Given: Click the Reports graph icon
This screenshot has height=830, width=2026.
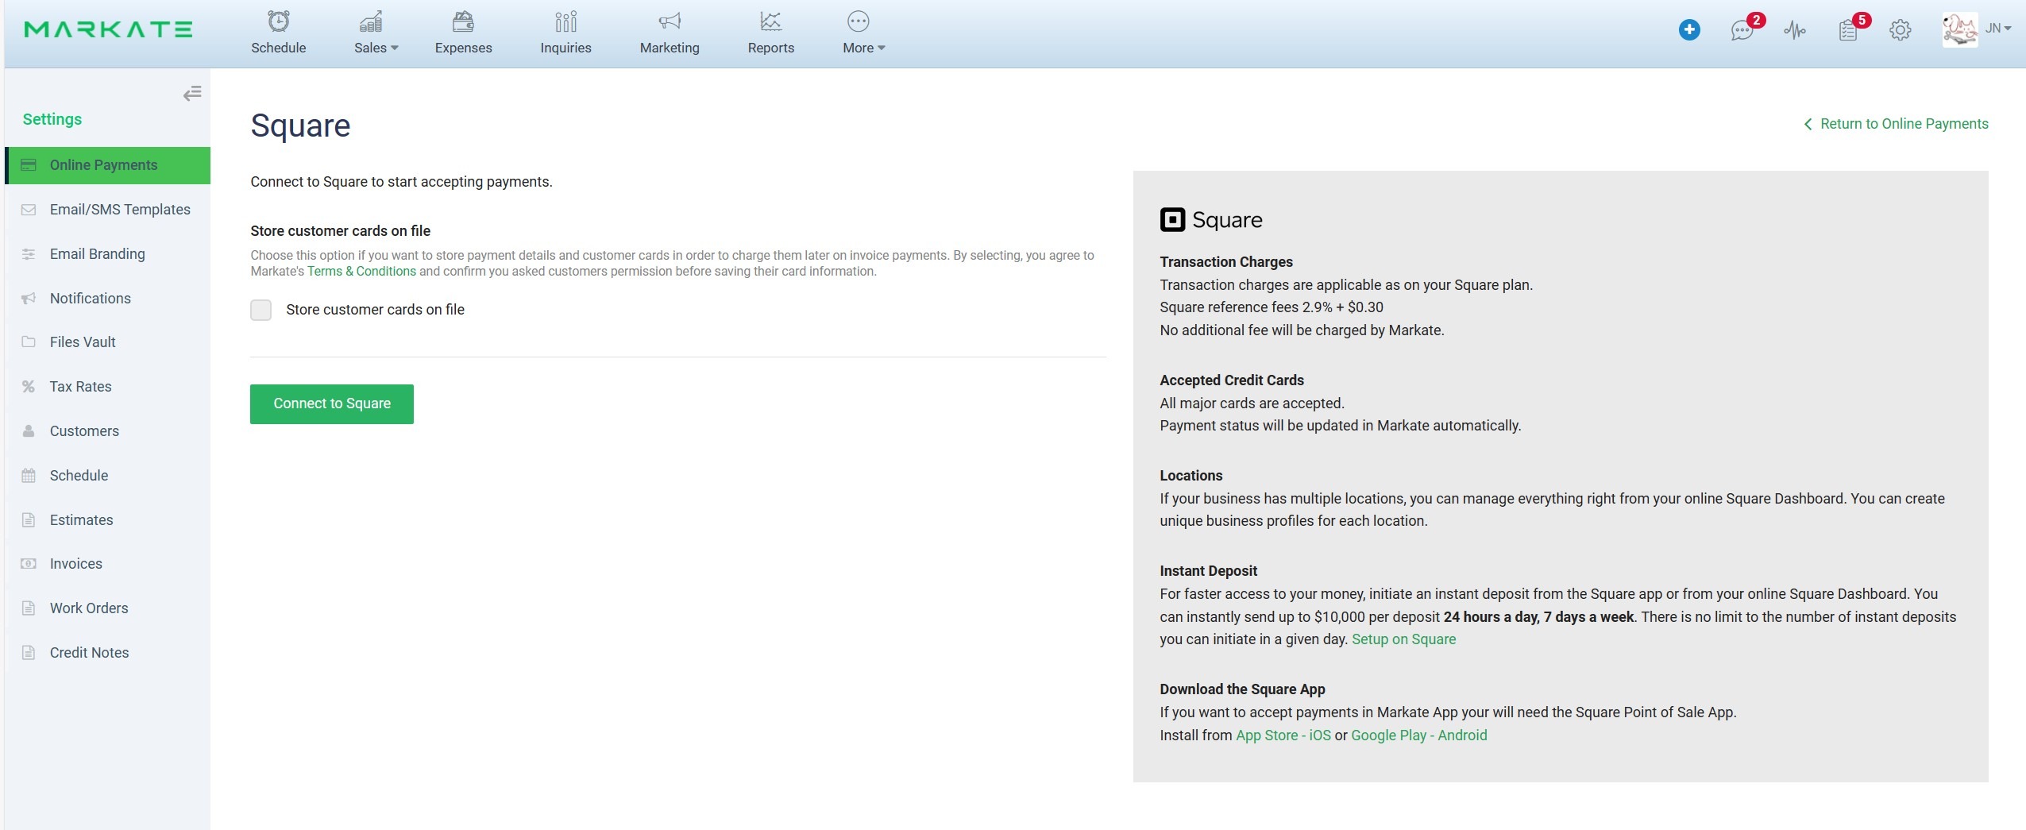Looking at the screenshot, I should (x=770, y=21).
